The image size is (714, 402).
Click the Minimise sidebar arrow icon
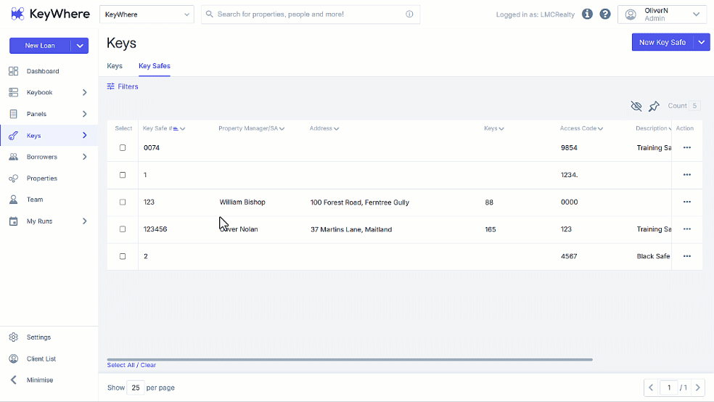coord(13,380)
